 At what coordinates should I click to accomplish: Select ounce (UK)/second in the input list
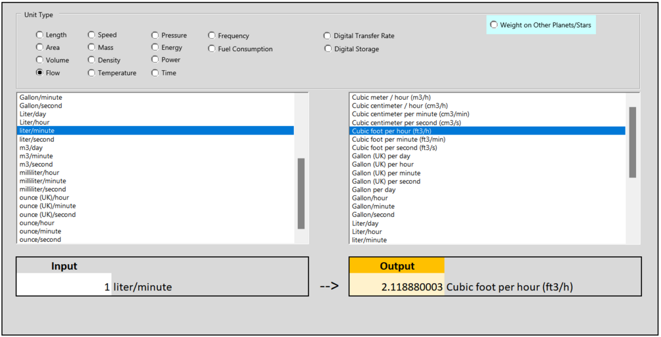(x=155, y=214)
